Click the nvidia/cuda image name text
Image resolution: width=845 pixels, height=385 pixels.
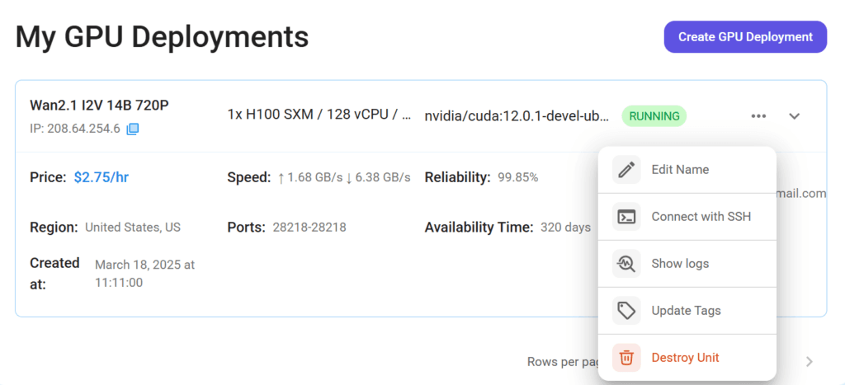pos(517,116)
